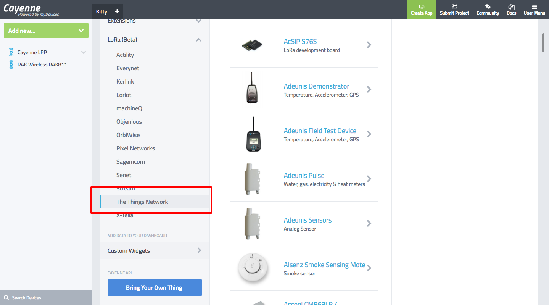Click the RAK Wireless RAK811 device icon
The image size is (549, 305).
coord(11,65)
